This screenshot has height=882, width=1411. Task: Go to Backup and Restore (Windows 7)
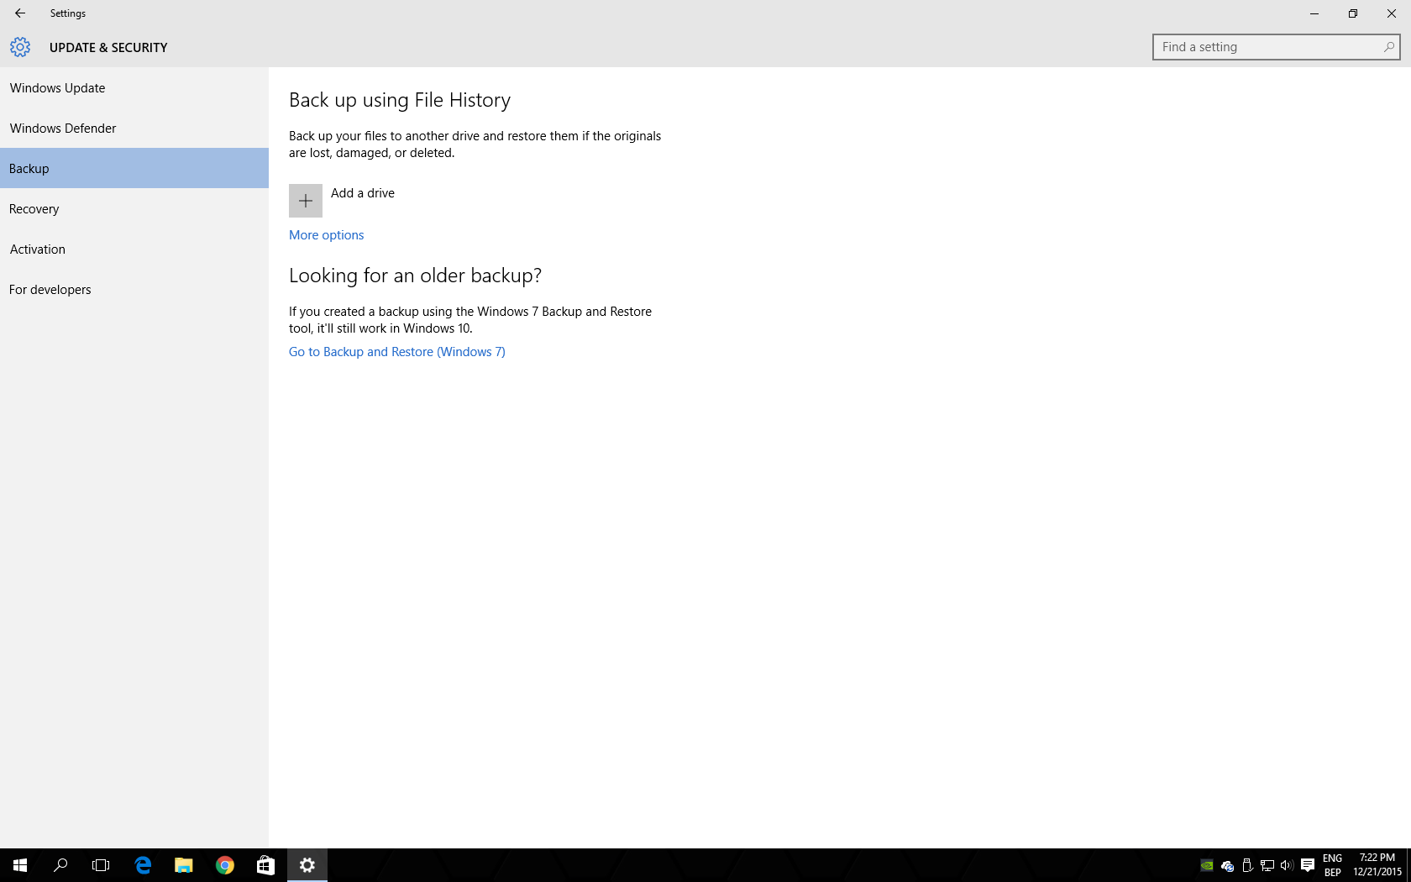coord(397,352)
